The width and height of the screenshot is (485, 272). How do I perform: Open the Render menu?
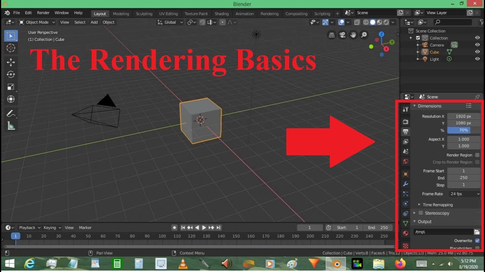point(43,13)
